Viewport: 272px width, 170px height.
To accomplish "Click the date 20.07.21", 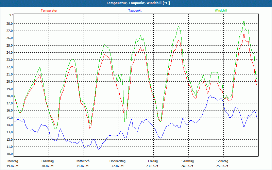I will tap(48, 166).
